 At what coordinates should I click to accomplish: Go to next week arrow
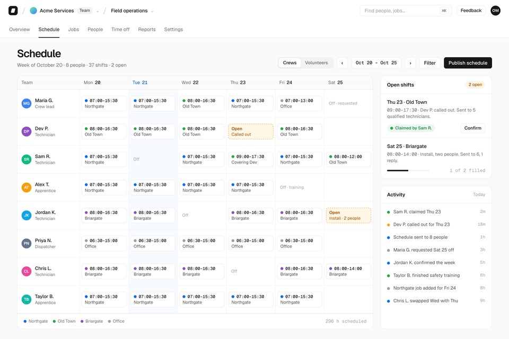point(410,63)
